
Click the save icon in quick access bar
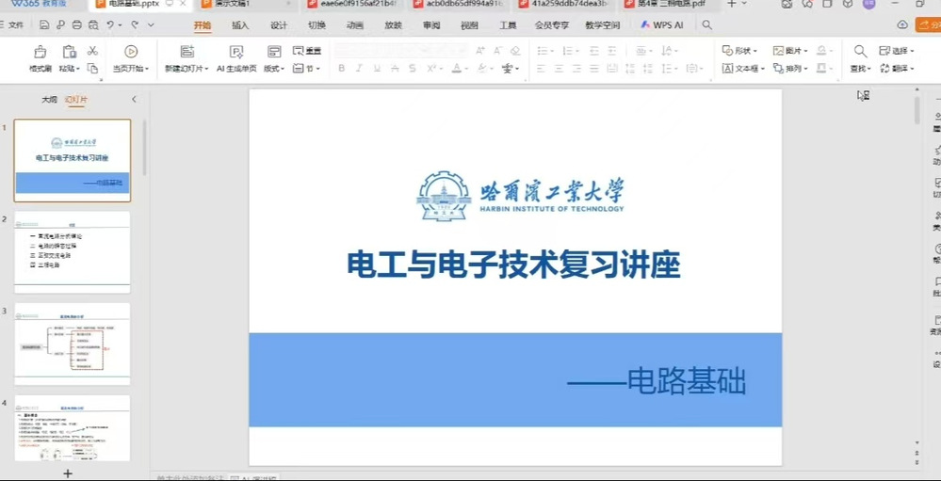[x=42, y=25]
